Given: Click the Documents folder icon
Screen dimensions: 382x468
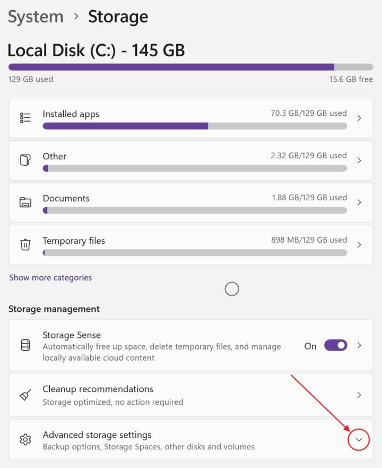Looking at the screenshot, I should [24, 202].
